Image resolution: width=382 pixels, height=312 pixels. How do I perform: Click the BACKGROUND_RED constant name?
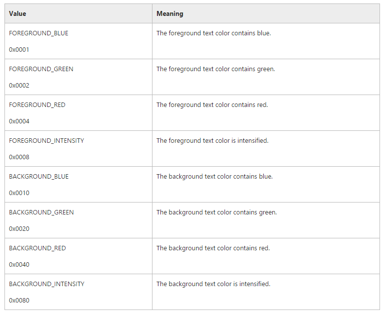pos(37,248)
